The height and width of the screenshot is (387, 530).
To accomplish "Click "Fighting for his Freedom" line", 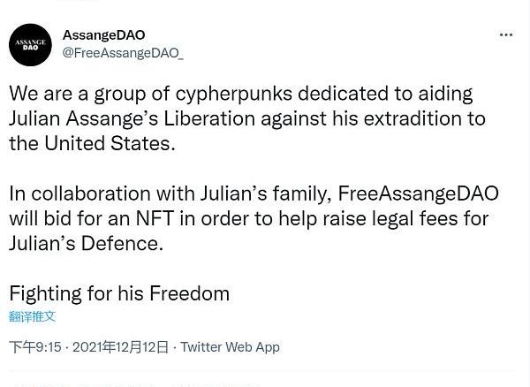I will coord(119,292).
